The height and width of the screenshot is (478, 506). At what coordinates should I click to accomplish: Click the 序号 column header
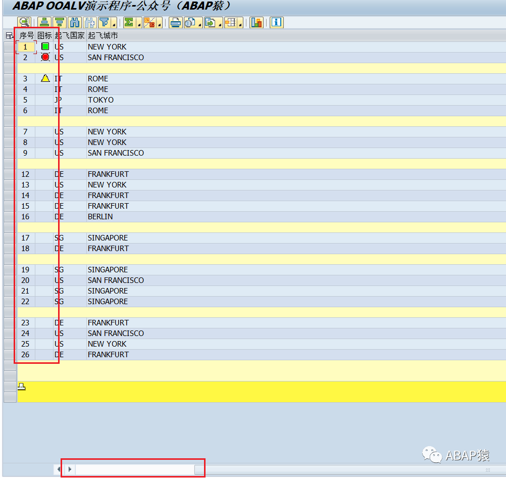tap(26, 35)
